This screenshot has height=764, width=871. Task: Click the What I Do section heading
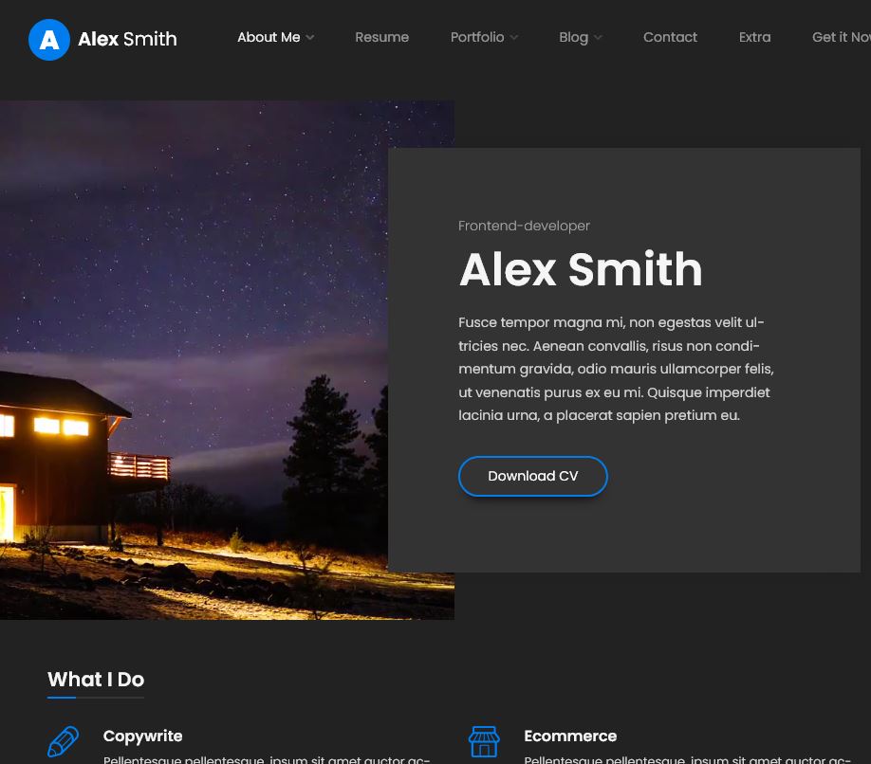coord(96,680)
